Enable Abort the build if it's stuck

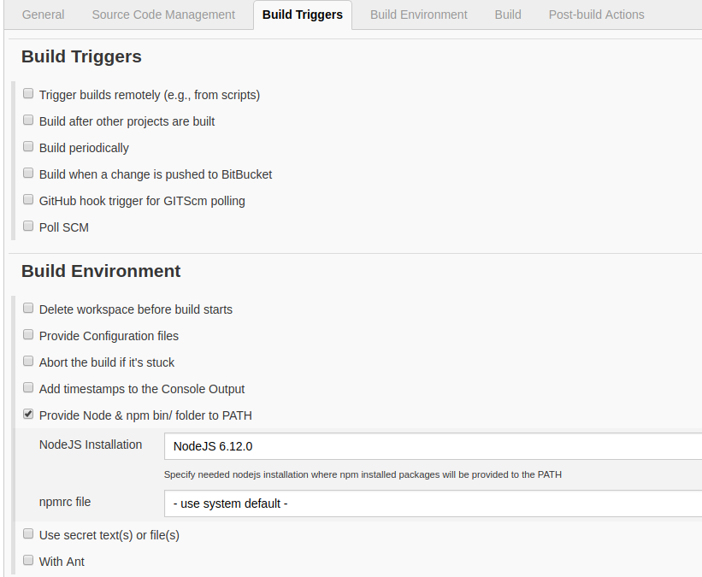(28, 362)
